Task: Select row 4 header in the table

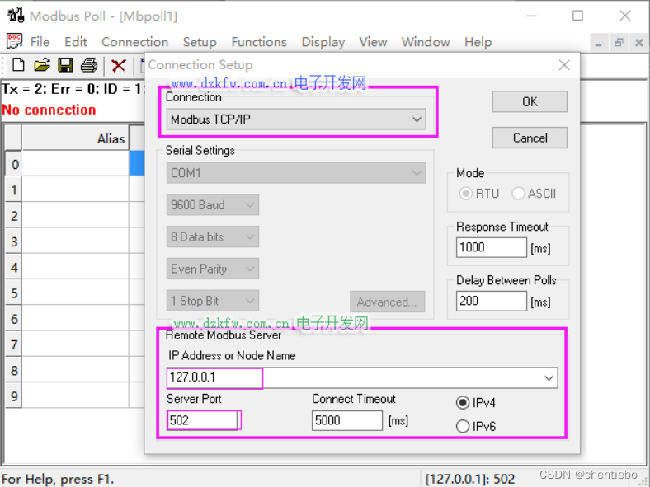Action: [x=13, y=267]
